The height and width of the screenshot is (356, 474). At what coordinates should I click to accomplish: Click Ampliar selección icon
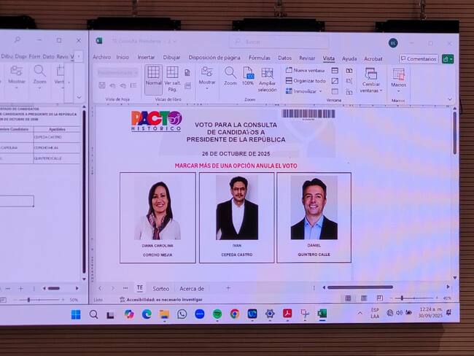267,77
